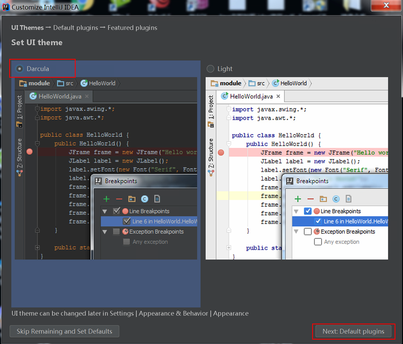Click the document icon in Light Breakpoints toolbar

pos(349,199)
